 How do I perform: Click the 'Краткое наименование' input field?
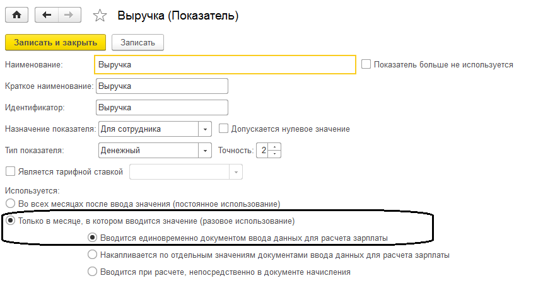click(x=161, y=86)
